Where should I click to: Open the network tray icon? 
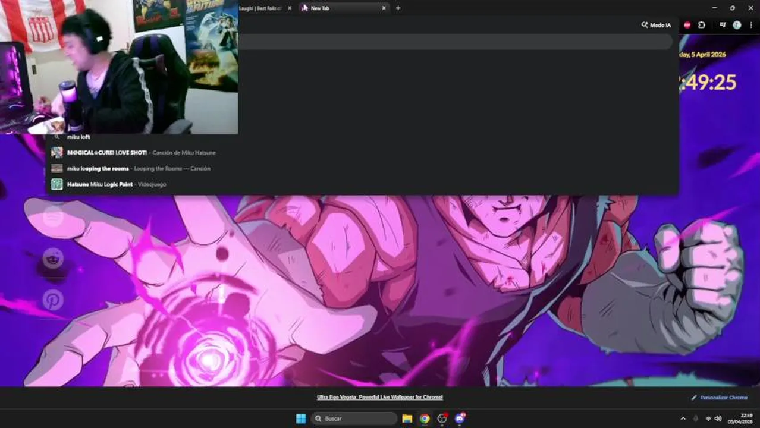tap(708, 418)
